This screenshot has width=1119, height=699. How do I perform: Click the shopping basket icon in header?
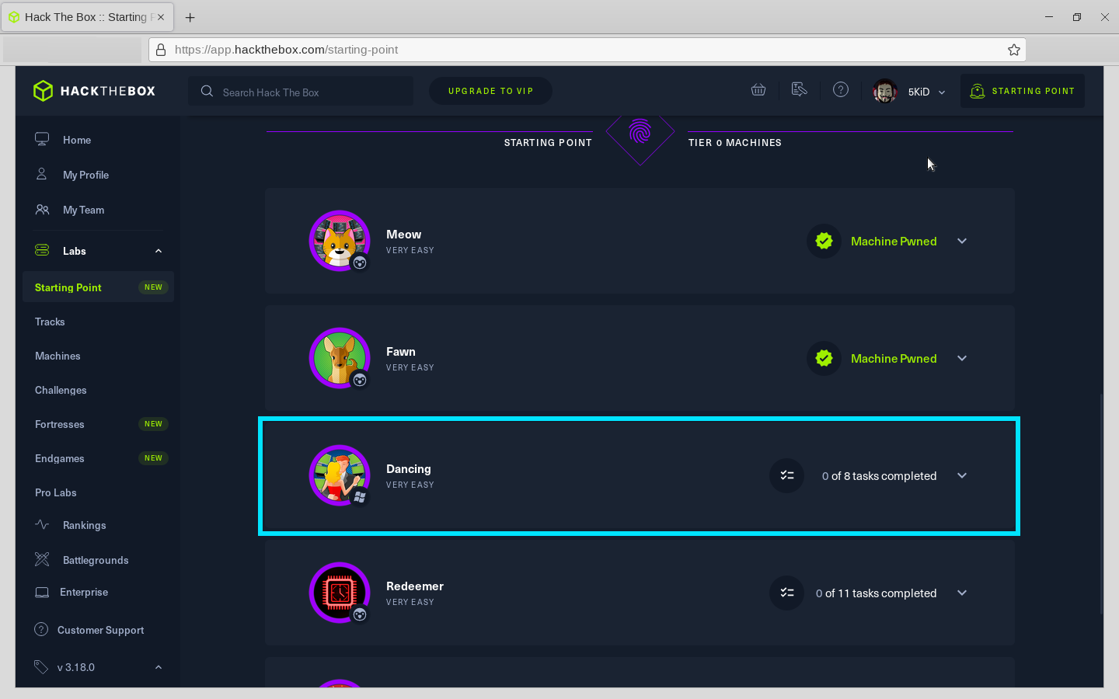tap(758, 90)
